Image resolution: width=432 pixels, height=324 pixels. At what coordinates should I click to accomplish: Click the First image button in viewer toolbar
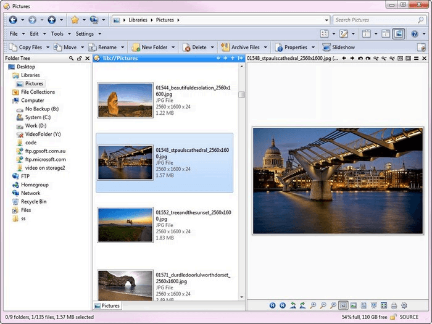click(273, 305)
